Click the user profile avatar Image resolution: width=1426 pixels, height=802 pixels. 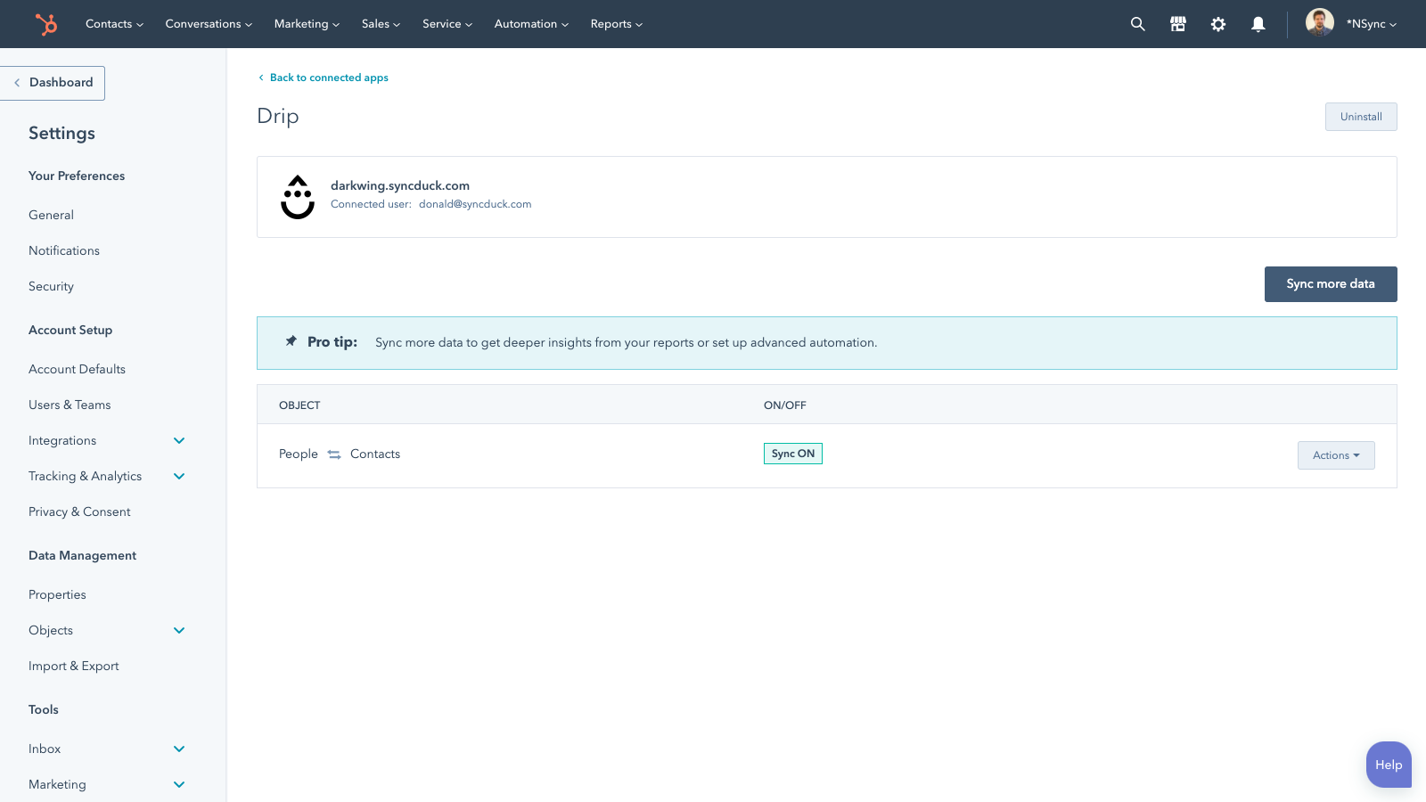(1319, 21)
